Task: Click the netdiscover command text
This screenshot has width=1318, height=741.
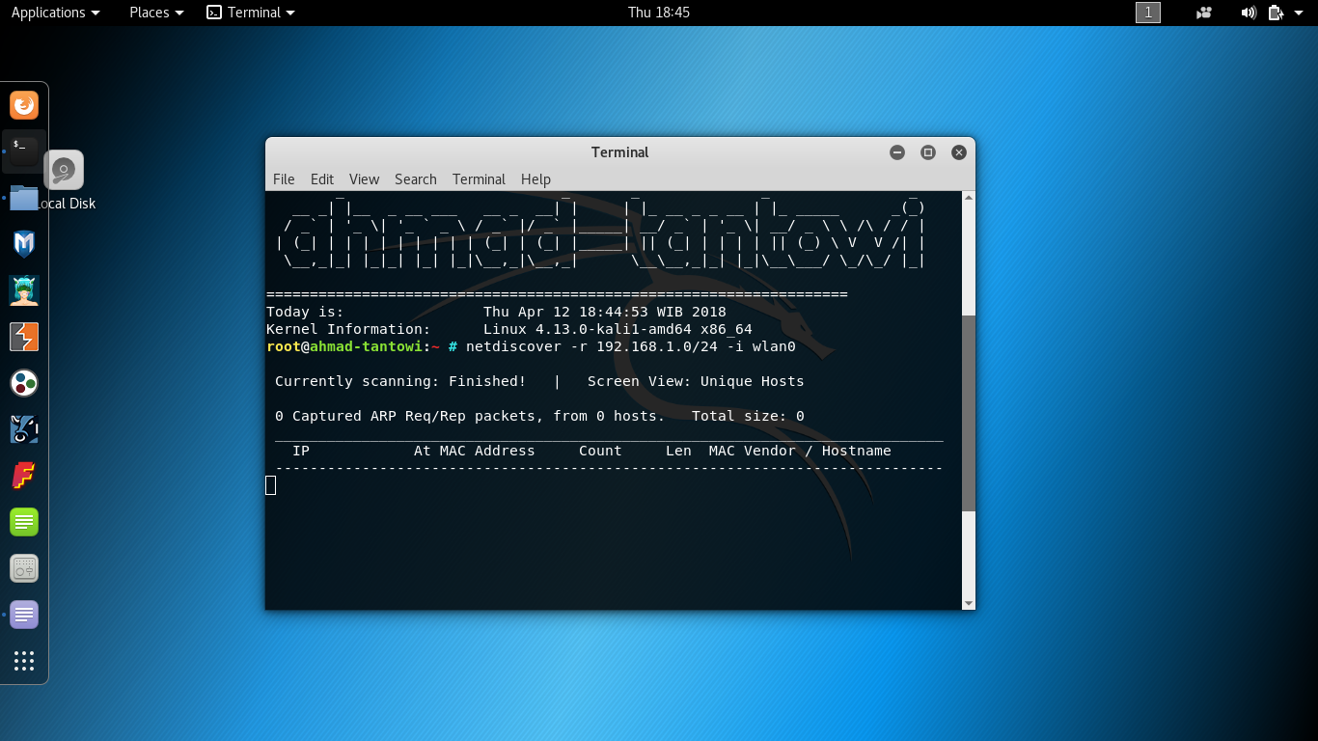Action: 631,346
